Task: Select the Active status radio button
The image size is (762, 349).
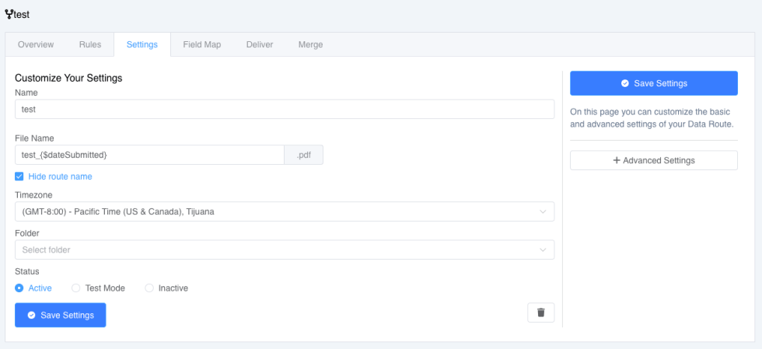Action: coord(19,288)
